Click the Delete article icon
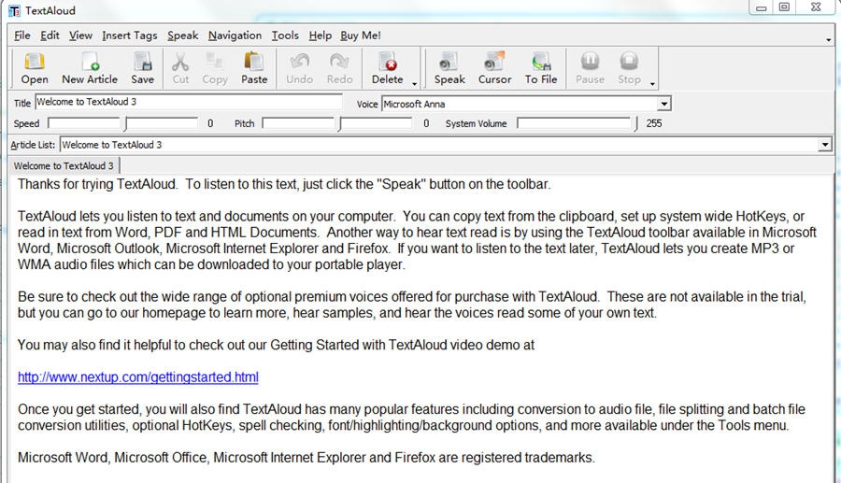The width and height of the screenshot is (841, 483). click(387, 68)
